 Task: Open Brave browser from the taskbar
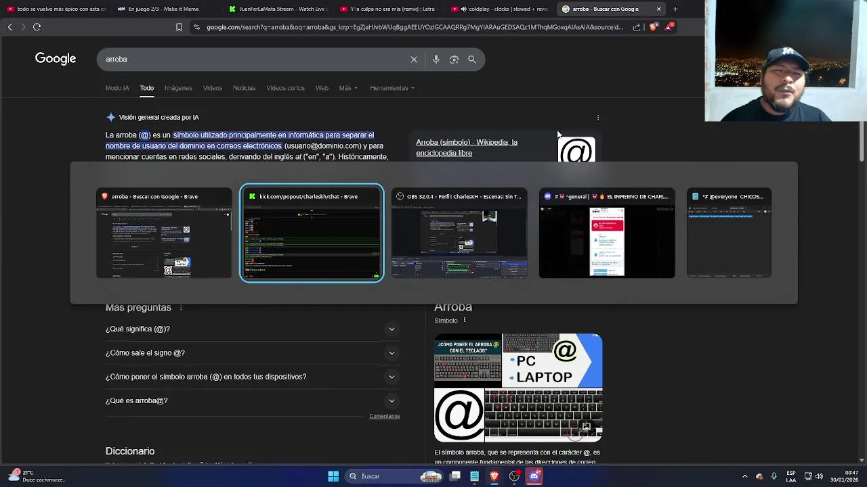pos(494,476)
